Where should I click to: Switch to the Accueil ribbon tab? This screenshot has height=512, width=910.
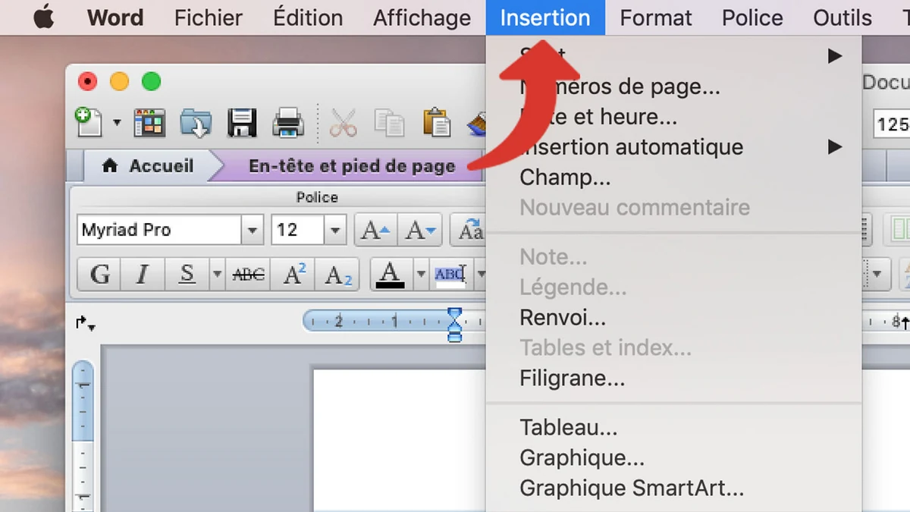[x=159, y=166]
